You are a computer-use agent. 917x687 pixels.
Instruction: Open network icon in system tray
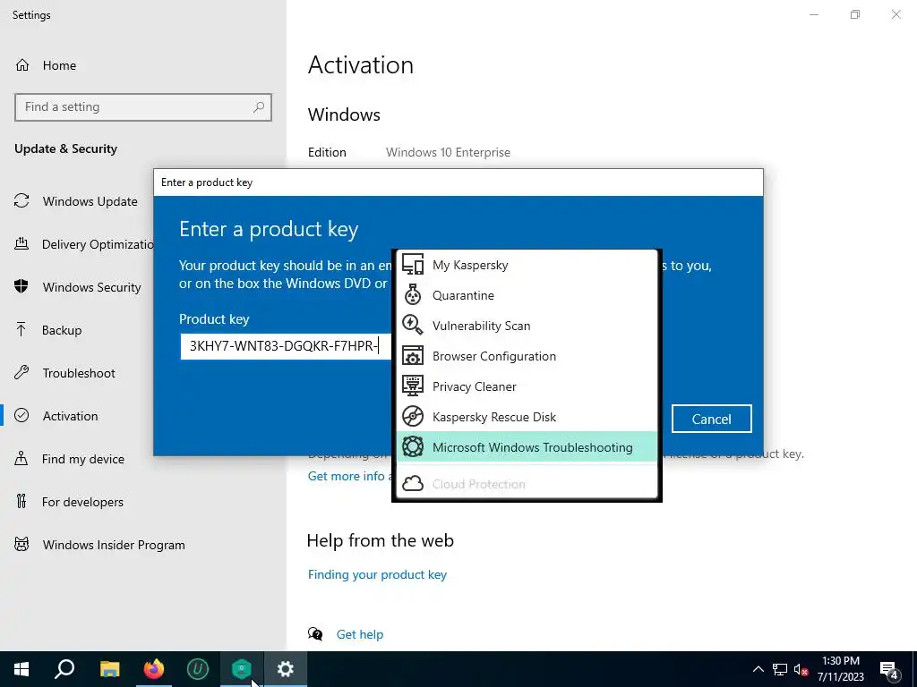tap(780, 669)
